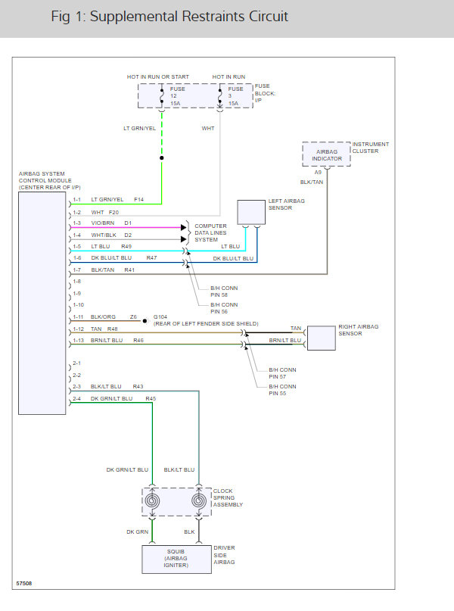Image resolution: width=454 pixels, height=611 pixels.
Task: Click circuit code R45
Action: click(151, 399)
